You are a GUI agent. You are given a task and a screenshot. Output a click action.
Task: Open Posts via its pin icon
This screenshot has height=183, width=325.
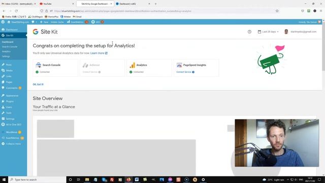pos(3,65)
